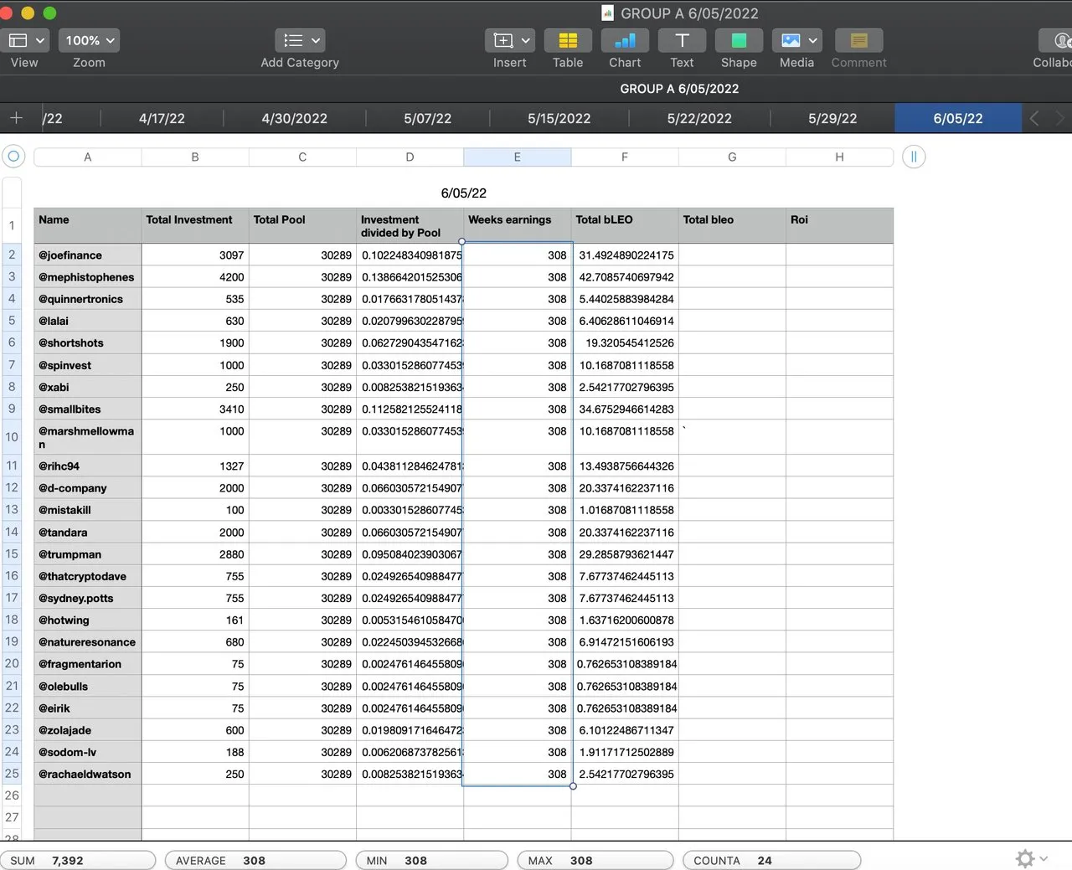Select the 4200 total investment cell
The image size is (1072, 870).
[195, 277]
